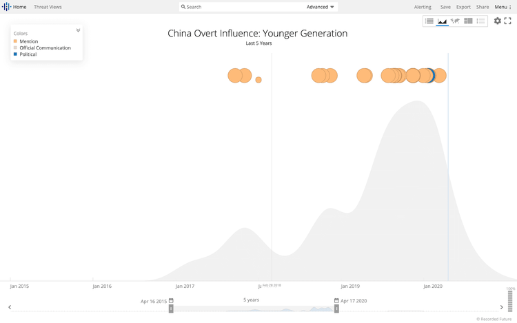Click the right handle of the time range slider

[336, 309]
